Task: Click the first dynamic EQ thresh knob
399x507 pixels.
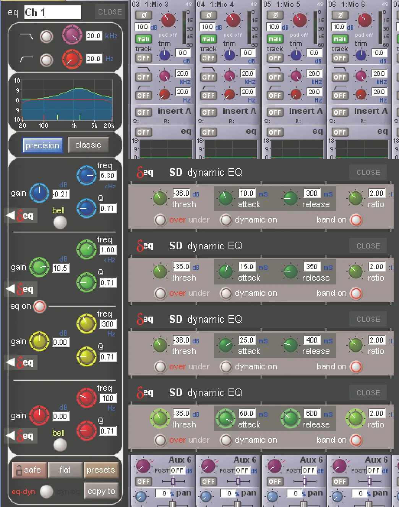Action: [160, 198]
